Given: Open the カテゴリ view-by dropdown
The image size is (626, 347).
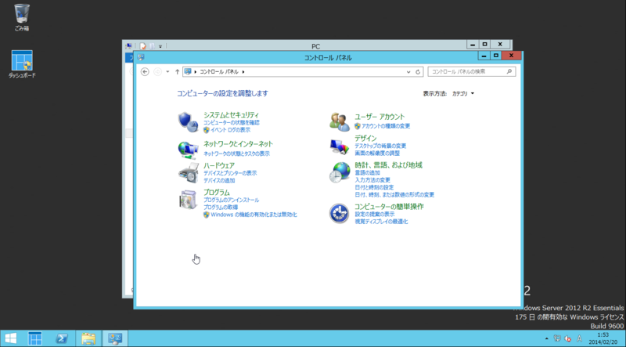Looking at the screenshot, I should point(463,93).
